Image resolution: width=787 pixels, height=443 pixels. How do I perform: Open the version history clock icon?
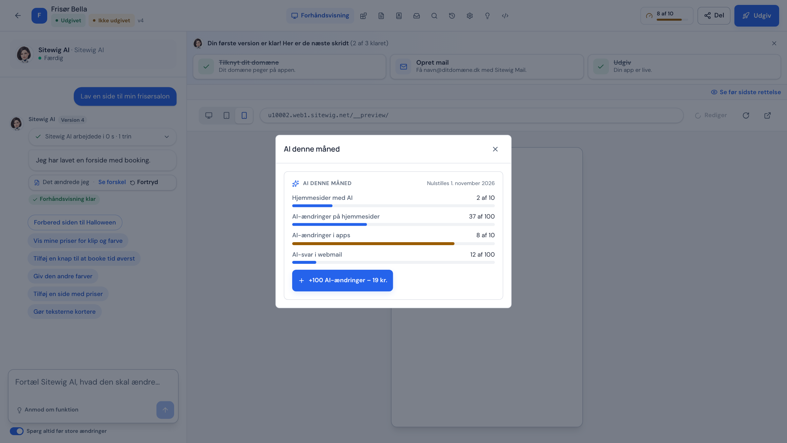(x=452, y=16)
